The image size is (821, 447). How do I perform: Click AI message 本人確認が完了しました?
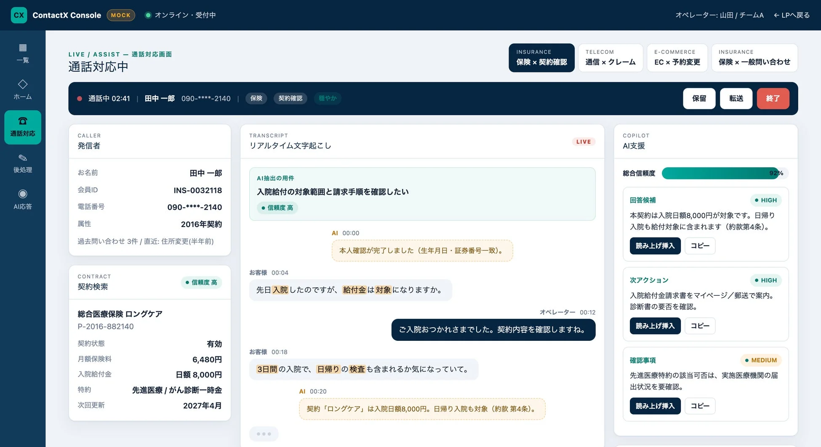click(422, 251)
